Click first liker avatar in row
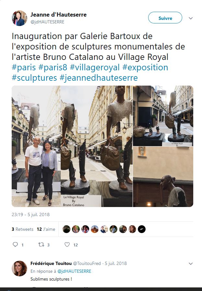202x291 pixels. [66, 229]
